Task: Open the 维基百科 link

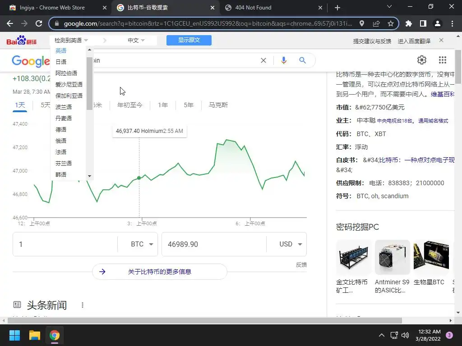Action: pyautogui.click(x=443, y=94)
